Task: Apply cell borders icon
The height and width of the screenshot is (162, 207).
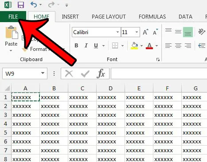Action: tap(115, 46)
